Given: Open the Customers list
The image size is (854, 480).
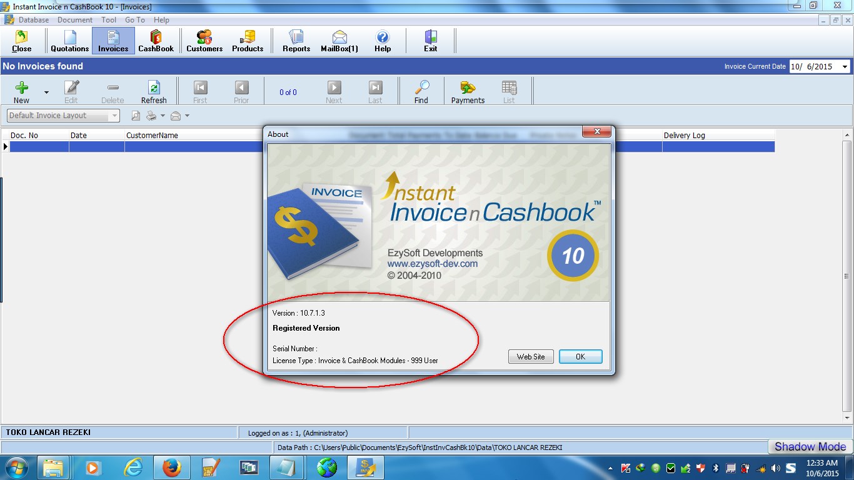Looking at the screenshot, I should click(x=204, y=41).
